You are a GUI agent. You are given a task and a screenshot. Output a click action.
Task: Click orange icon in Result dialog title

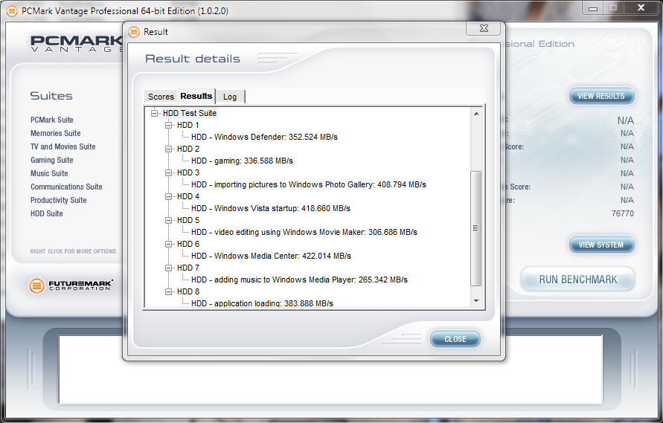coord(134,32)
